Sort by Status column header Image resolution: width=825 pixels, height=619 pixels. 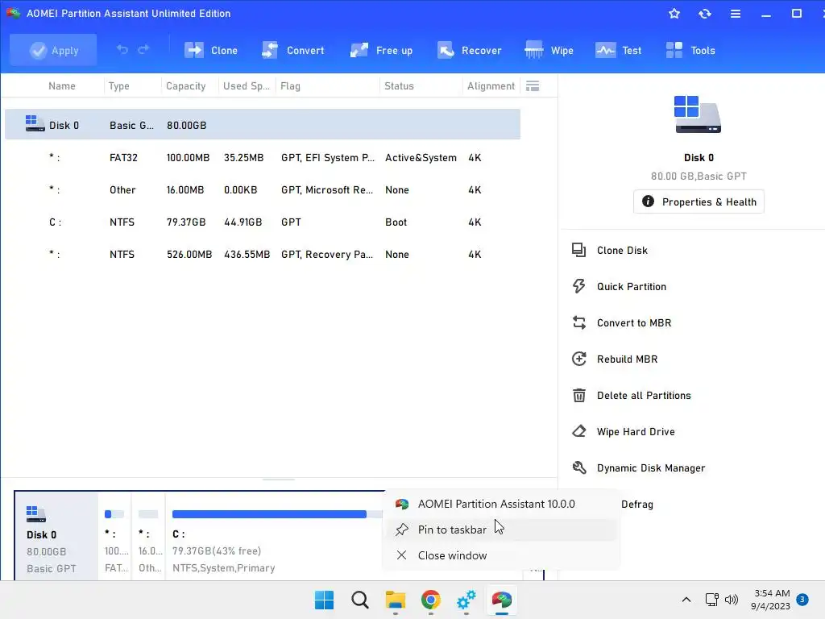point(399,85)
